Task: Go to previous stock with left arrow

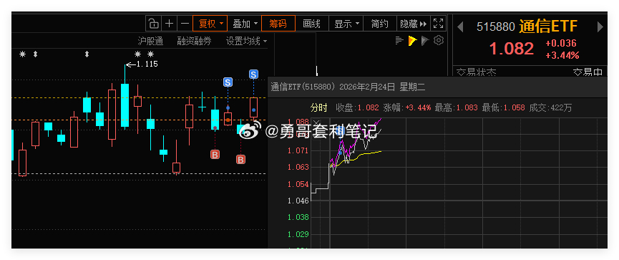Action: 459,27
